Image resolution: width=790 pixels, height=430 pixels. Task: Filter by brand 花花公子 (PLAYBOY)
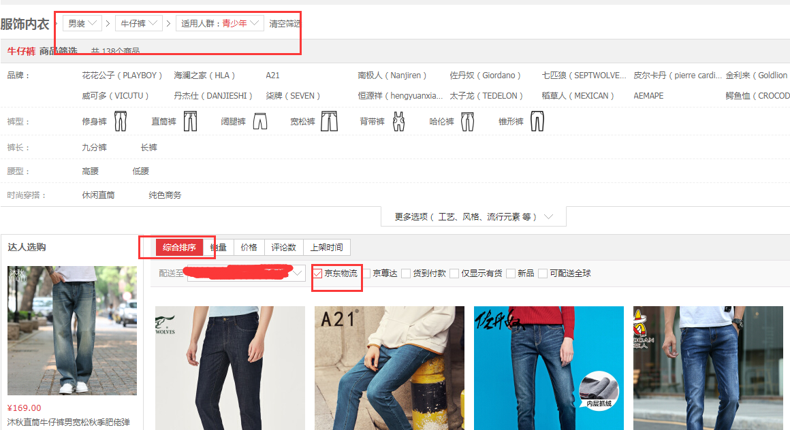click(x=122, y=75)
